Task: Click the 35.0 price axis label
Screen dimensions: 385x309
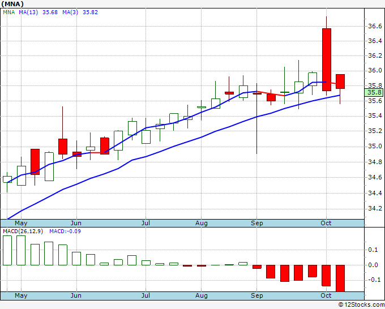Action: tap(375, 146)
